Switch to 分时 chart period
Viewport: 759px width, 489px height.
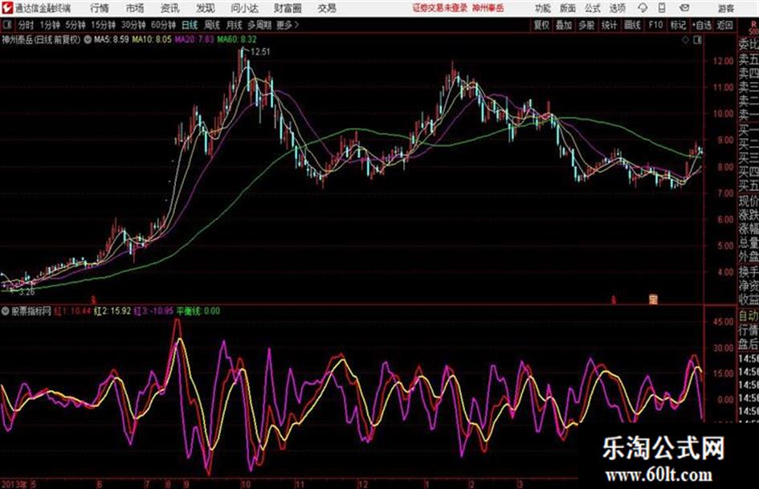click(26, 25)
